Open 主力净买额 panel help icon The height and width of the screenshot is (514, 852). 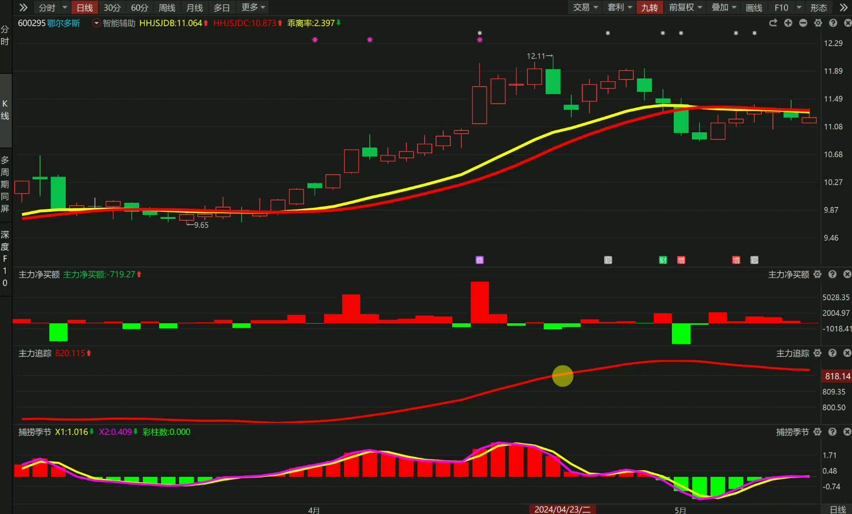click(x=832, y=274)
